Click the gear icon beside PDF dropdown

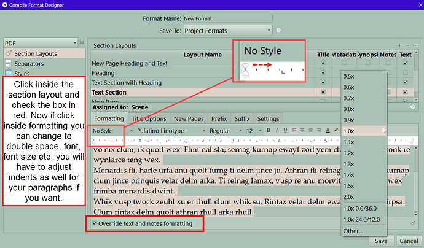pyautogui.click(x=82, y=43)
